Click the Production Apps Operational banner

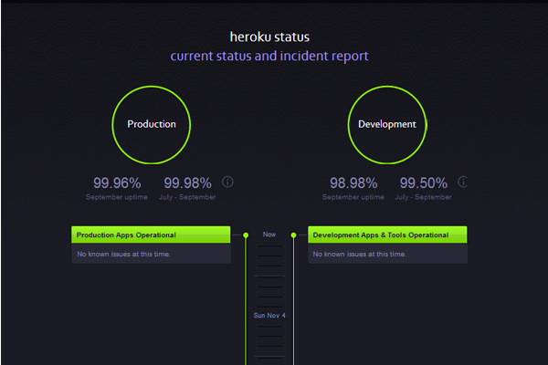[x=151, y=235]
